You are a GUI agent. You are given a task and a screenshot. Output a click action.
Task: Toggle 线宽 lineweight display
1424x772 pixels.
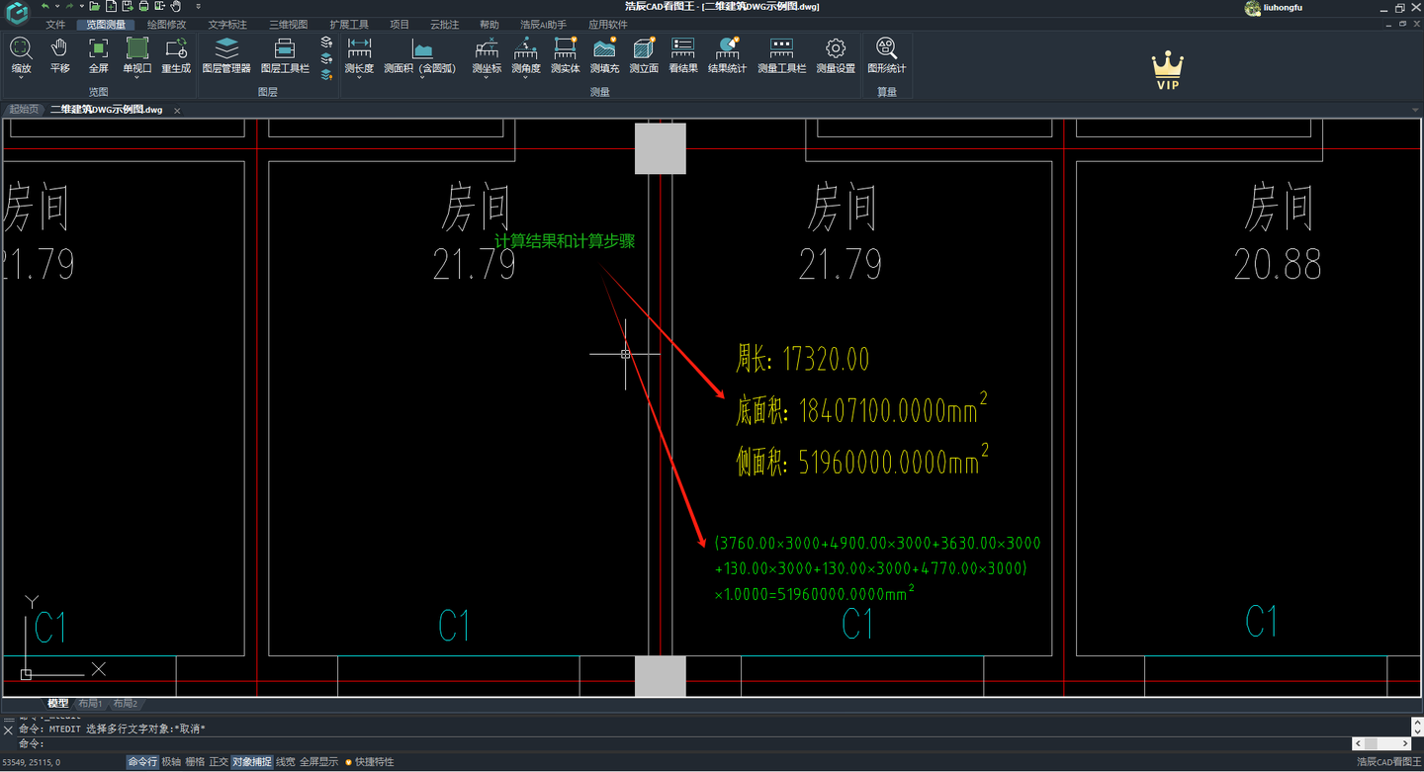pos(285,762)
